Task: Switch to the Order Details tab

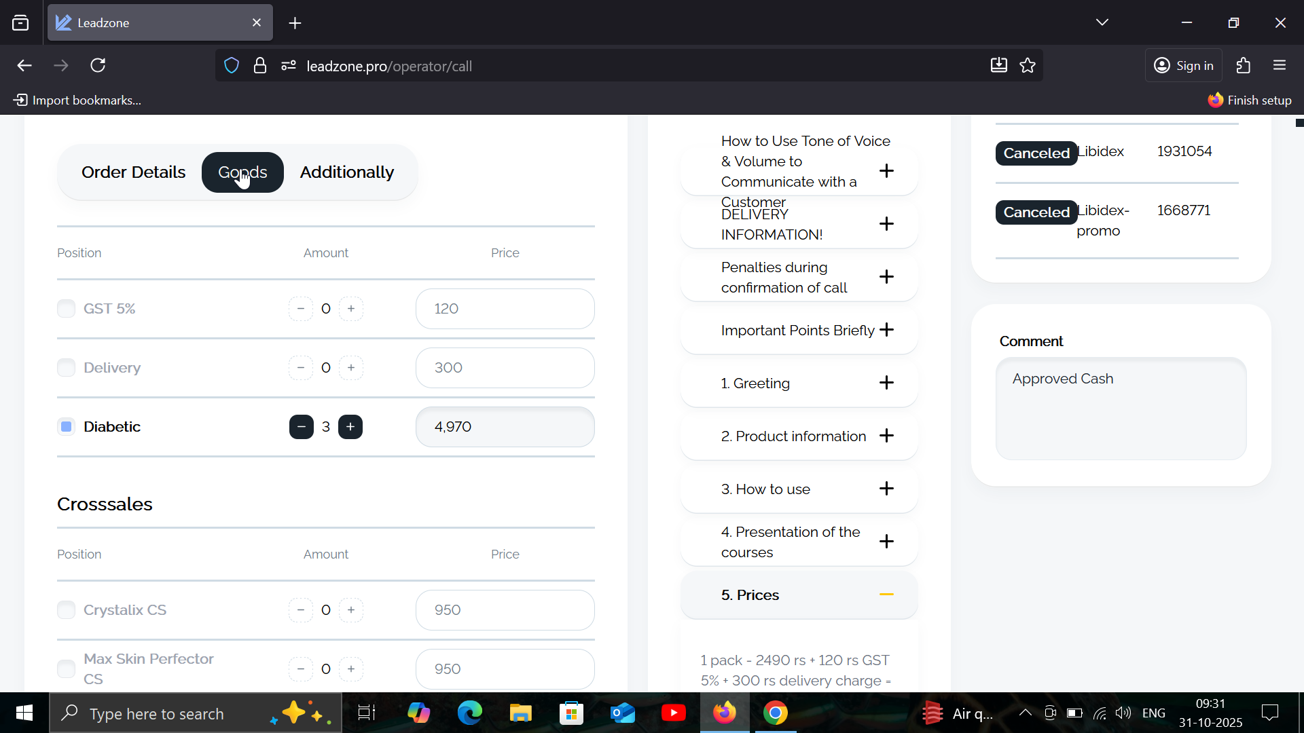Action: (x=133, y=172)
